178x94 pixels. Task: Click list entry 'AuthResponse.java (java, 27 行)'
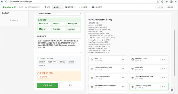click(99, 46)
